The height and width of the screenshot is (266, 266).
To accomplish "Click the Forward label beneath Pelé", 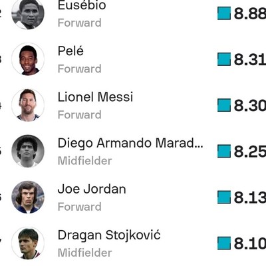I will pos(80,68).
